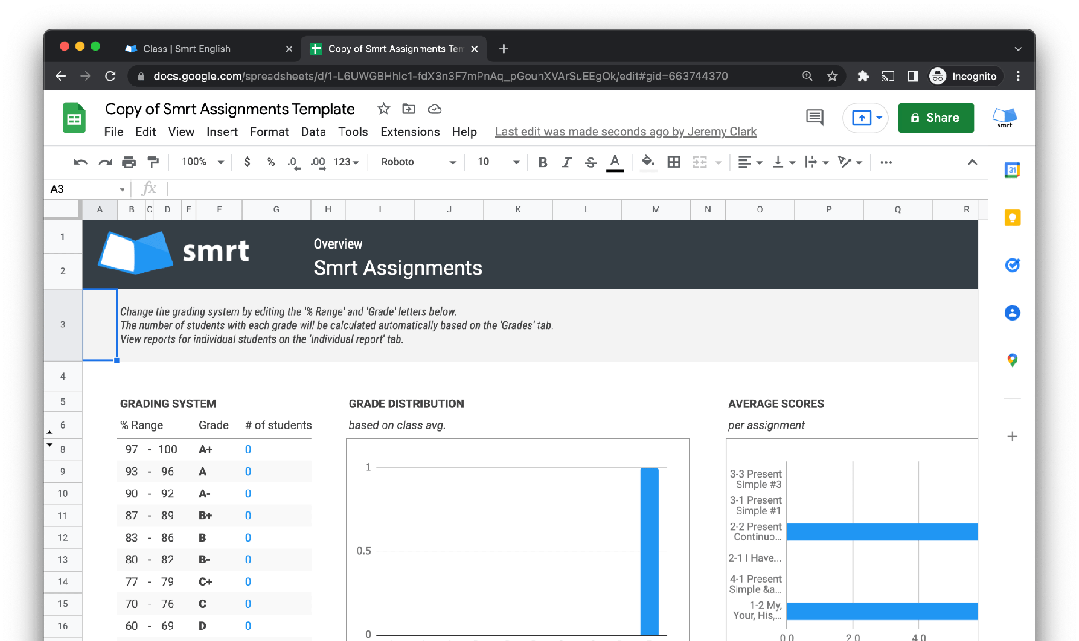The image size is (1079, 641).
Task: Star the spreadsheet document
Action: coord(383,109)
